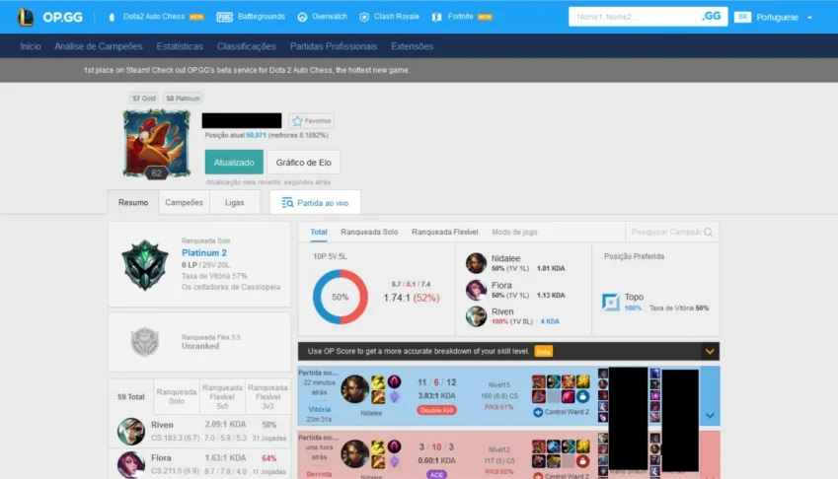838x479 pixels.
Task: Click the BR region badge
Action: (x=742, y=17)
